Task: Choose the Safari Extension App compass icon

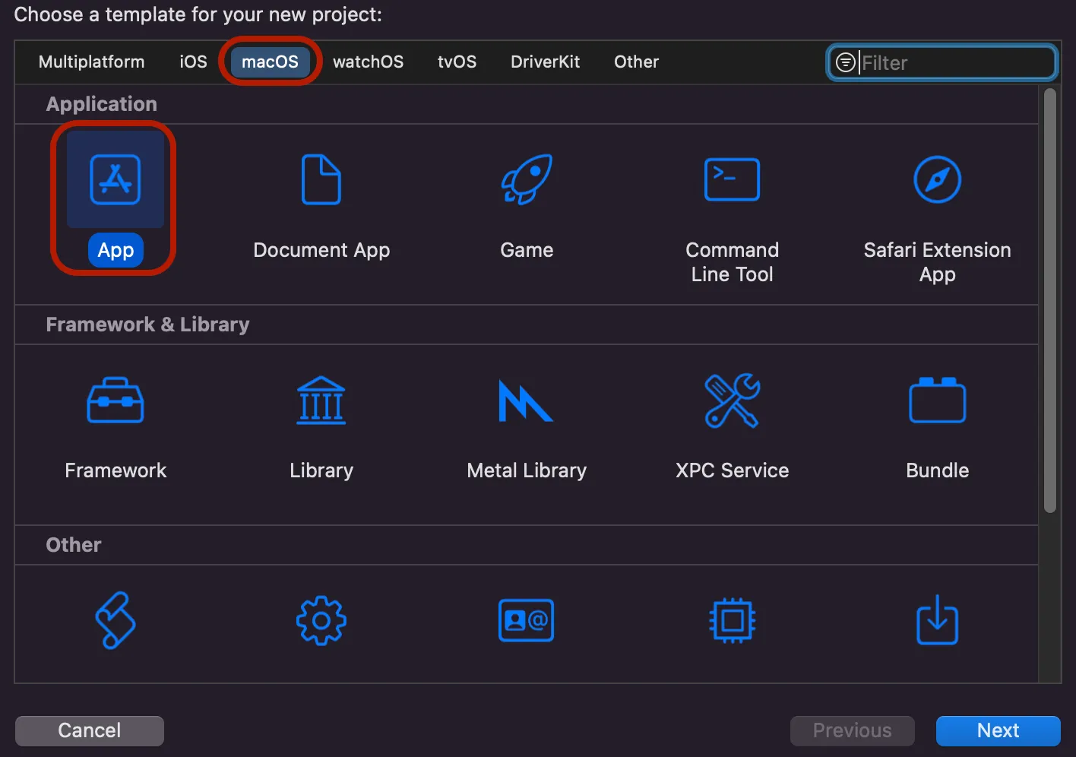Action: point(937,180)
